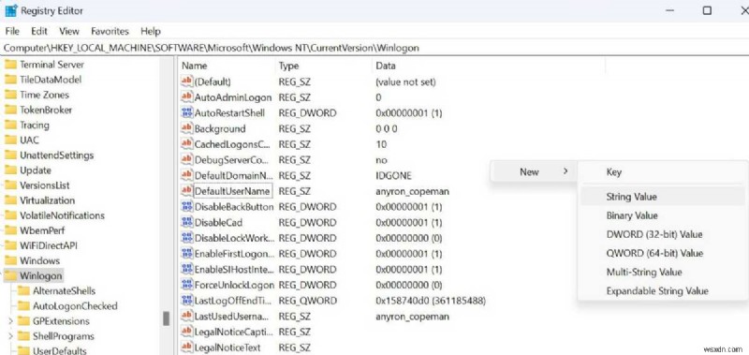Viewport: 749px width, 355px height.
Task: Open the Help menu
Action: tap(151, 31)
